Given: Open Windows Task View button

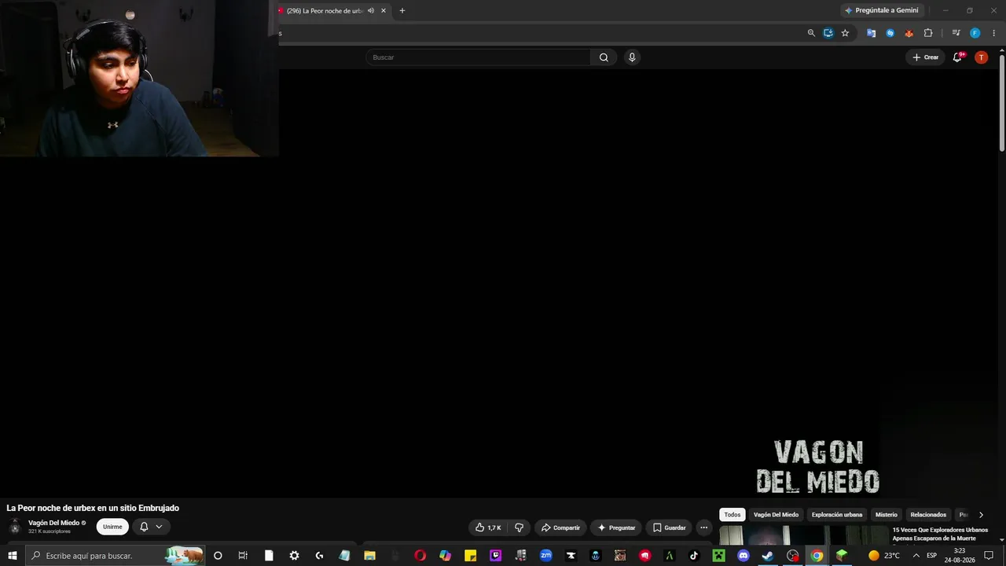Looking at the screenshot, I should (243, 556).
